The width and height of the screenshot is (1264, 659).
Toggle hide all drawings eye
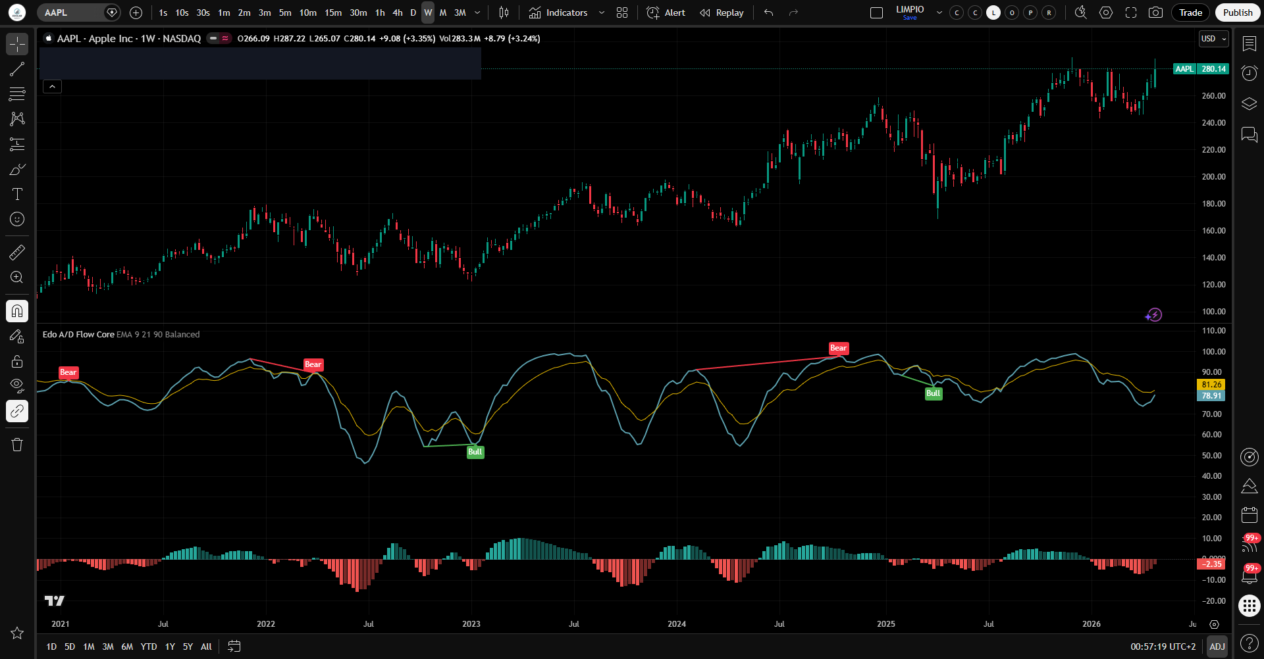click(17, 386)
